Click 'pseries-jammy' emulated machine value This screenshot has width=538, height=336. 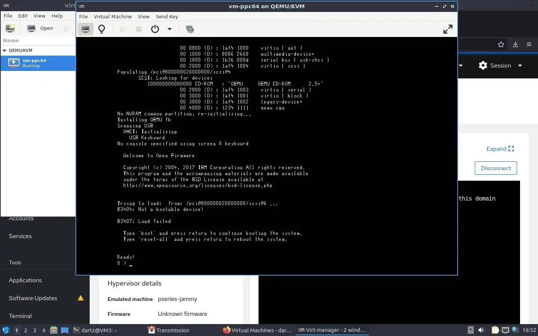click(x=177, y=299)
